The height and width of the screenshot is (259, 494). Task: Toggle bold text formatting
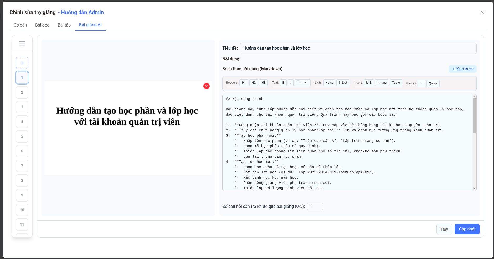283,82
